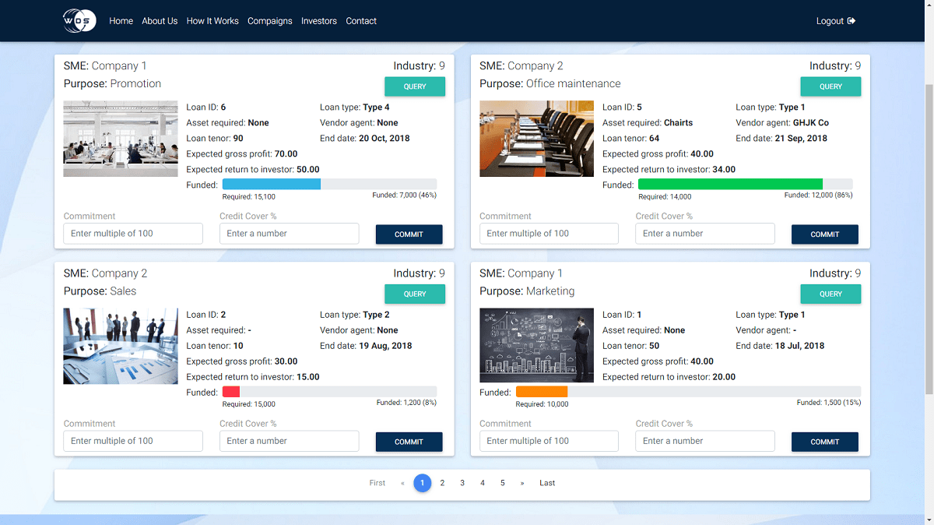
Task: Click the "Required: 15,100" label
Action: (248, 197)
